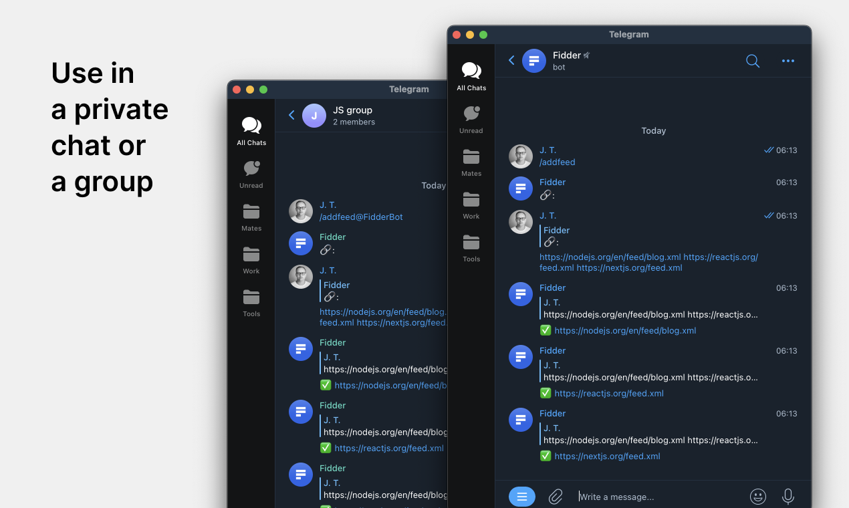Viewport: 849px width, 508px height.
Task: Select All Chats in the JS group window
Action: click(x=251, y=131)
